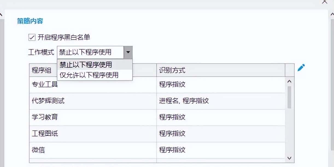Viewport: 334px width, 167px height.
Task: Click the 程序组 column header
Action: 41,70
